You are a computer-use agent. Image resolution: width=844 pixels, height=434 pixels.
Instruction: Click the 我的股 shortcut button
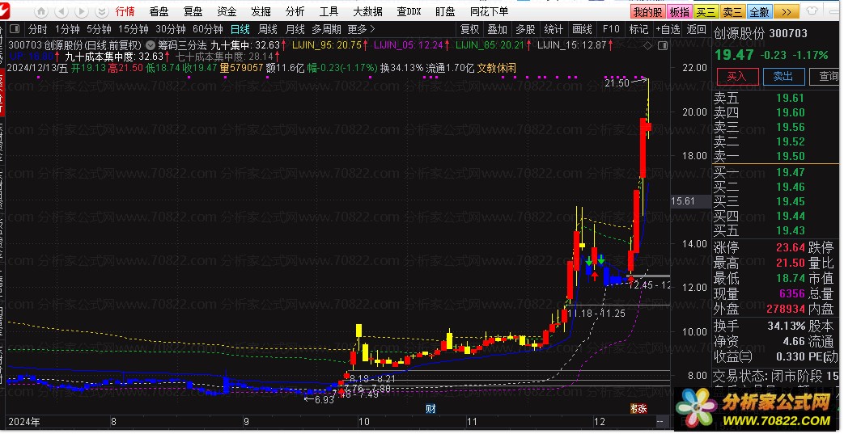click(x=647, y=12)
